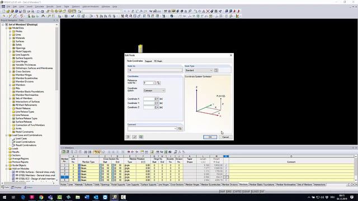The width and height of the screenshot is (358, 201).
Task: Switch navigator to Display tab
Action: pos(16,188)
